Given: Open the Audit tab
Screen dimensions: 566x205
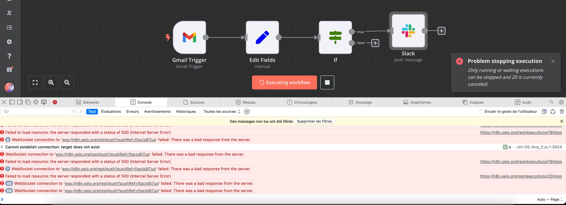Looking at the screenshot, I should click(x=523, y=102).
